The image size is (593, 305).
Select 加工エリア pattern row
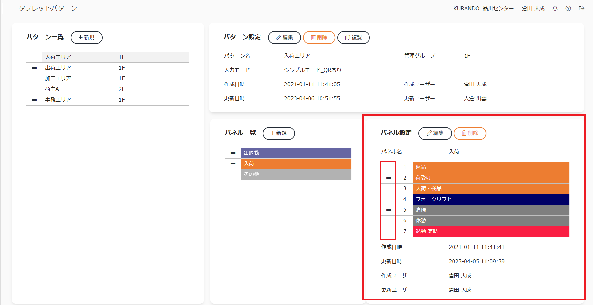click(116, 79)
